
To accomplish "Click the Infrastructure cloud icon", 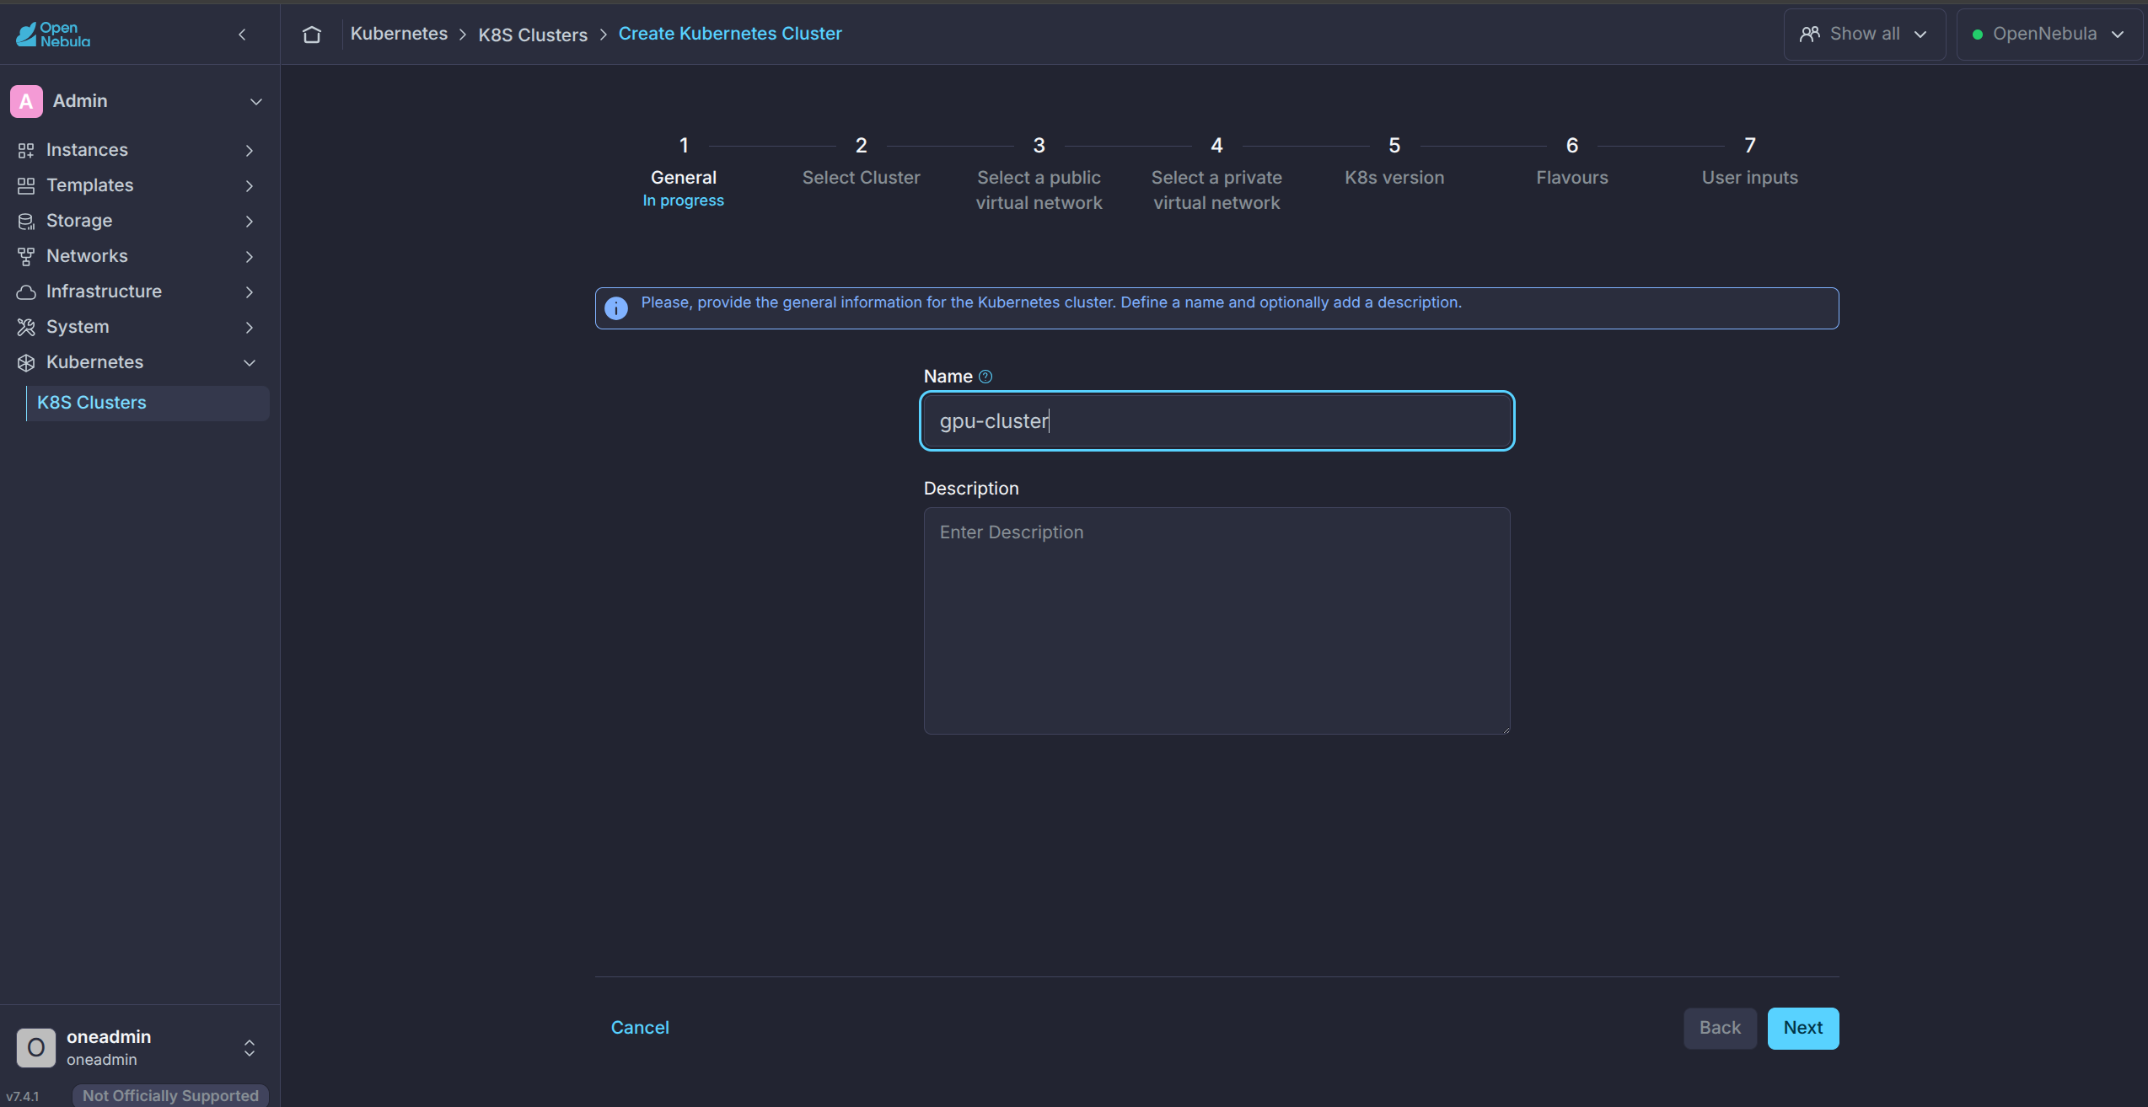I will (26, 291).
